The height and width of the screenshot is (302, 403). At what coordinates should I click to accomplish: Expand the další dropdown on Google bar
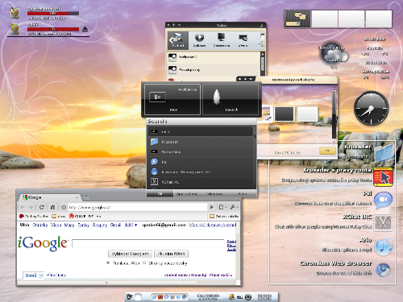point(131,225)
